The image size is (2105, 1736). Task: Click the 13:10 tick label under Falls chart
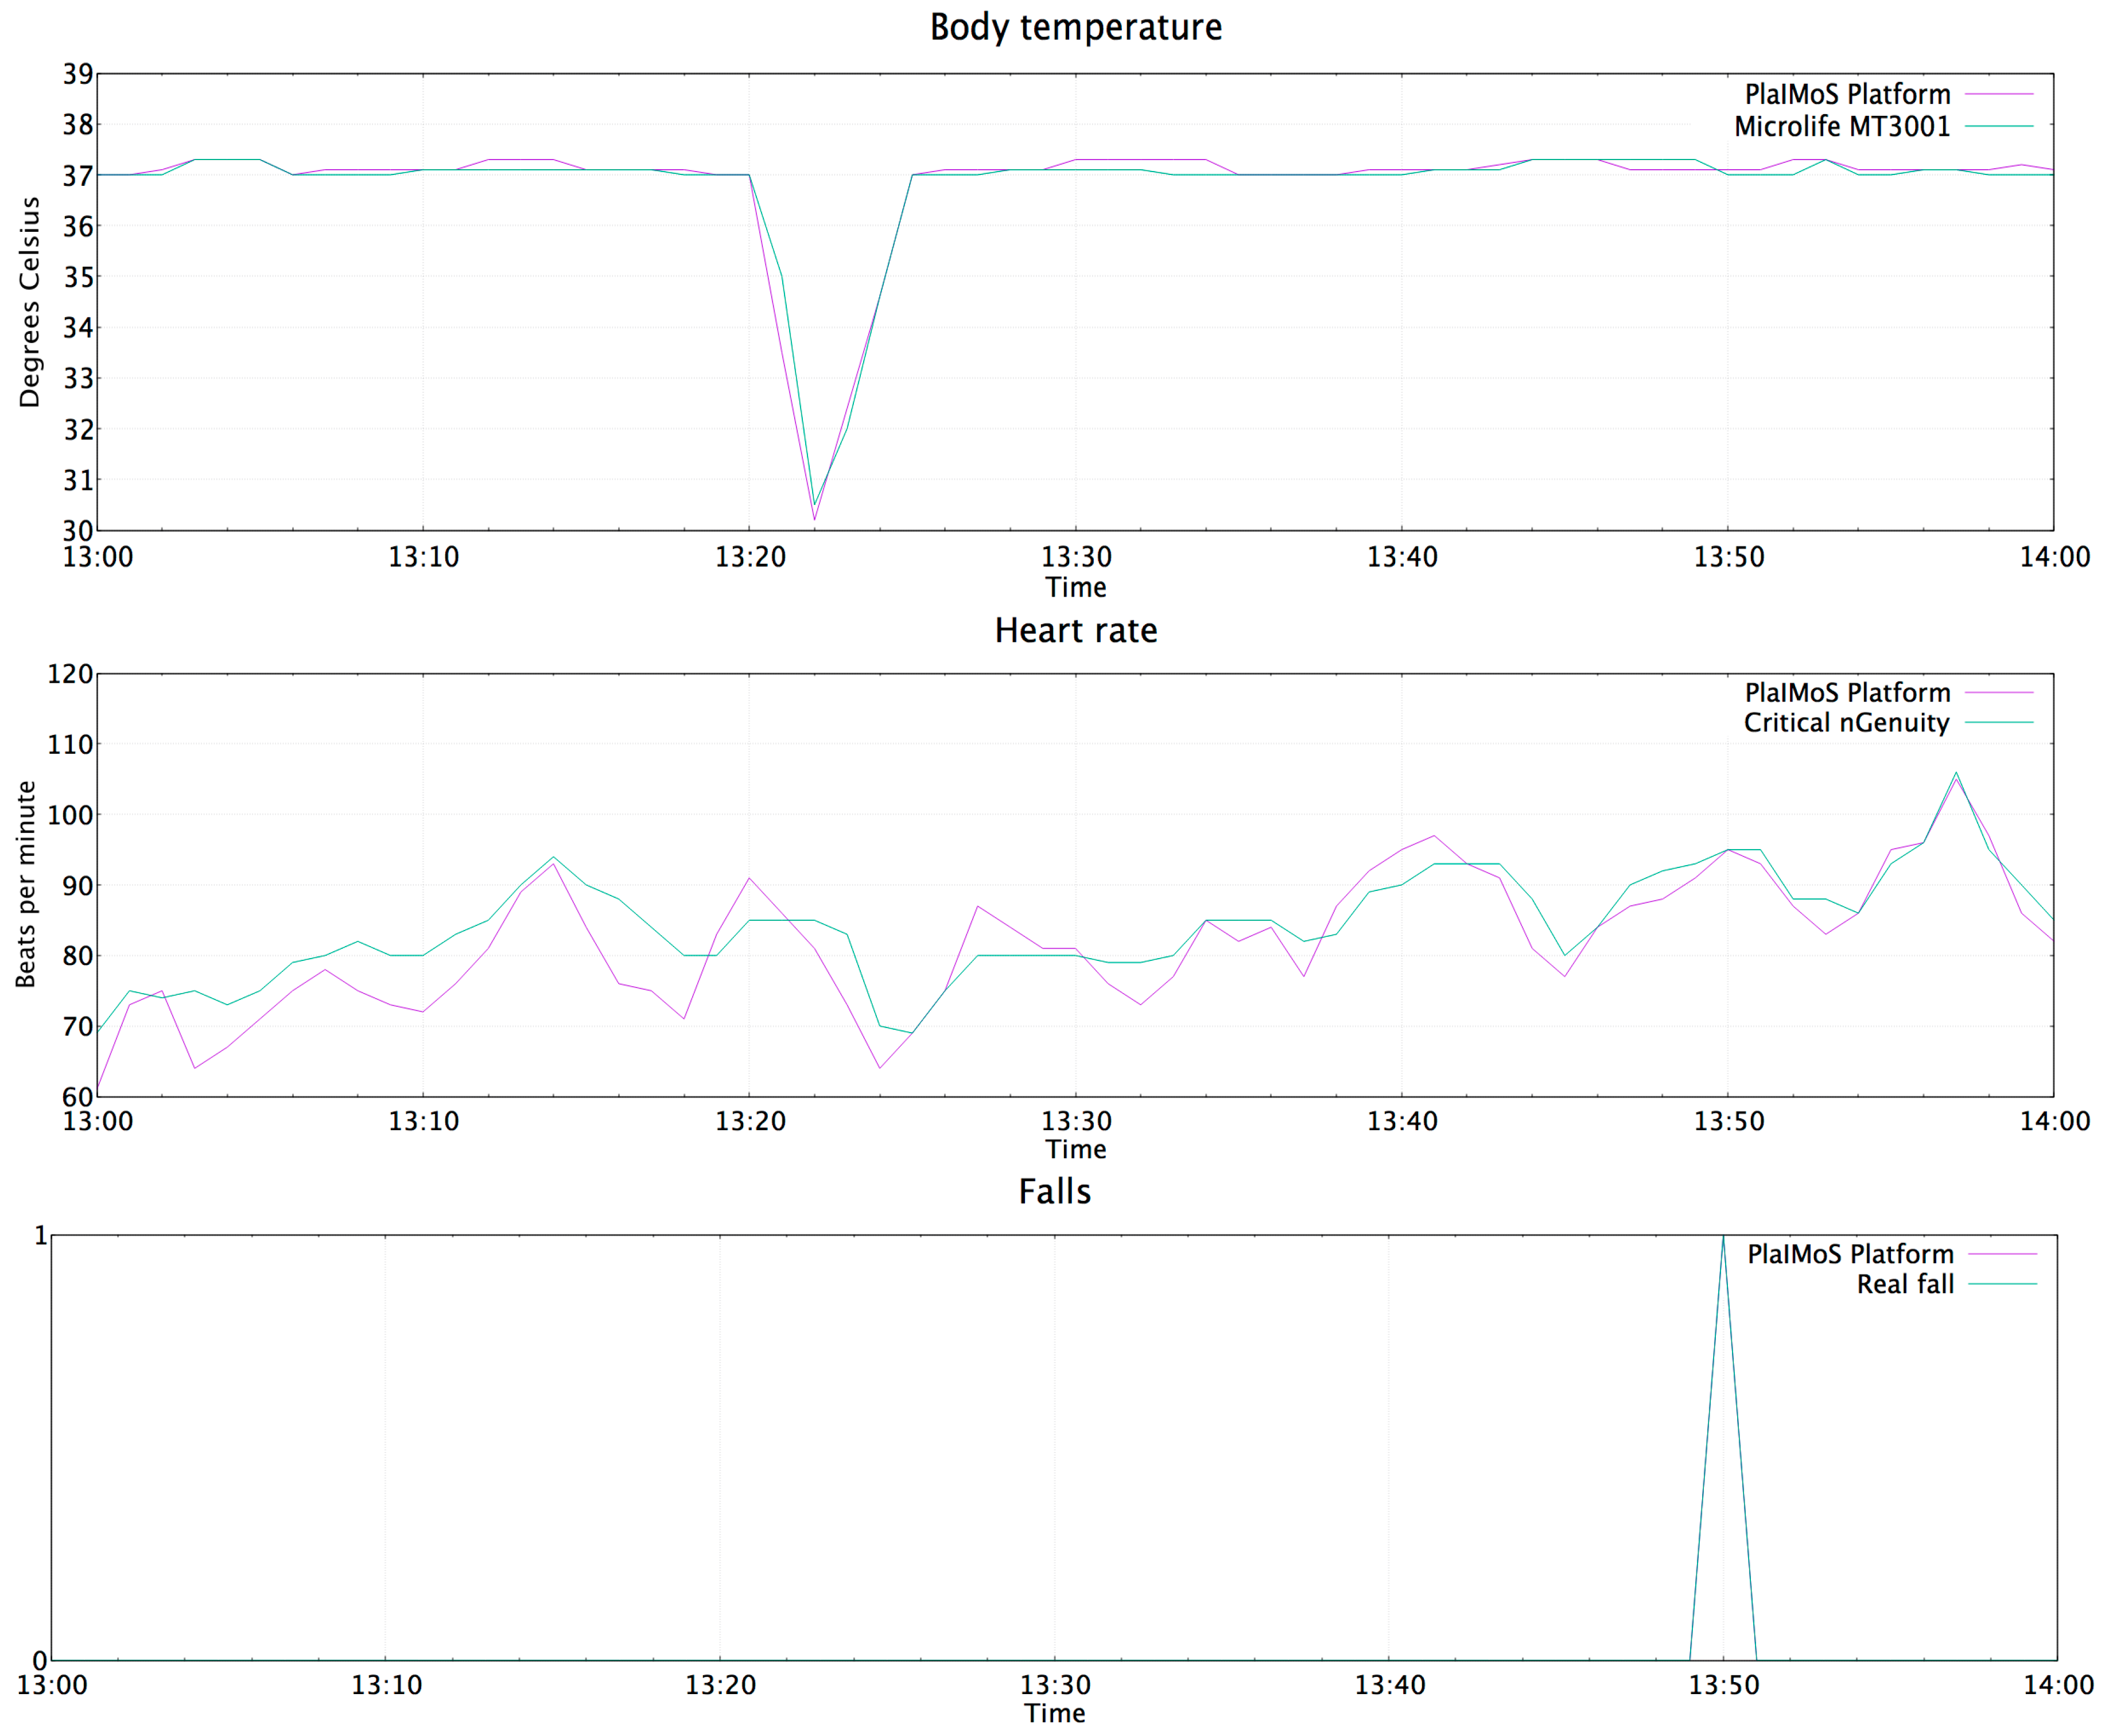click(x=386, y=1685)
